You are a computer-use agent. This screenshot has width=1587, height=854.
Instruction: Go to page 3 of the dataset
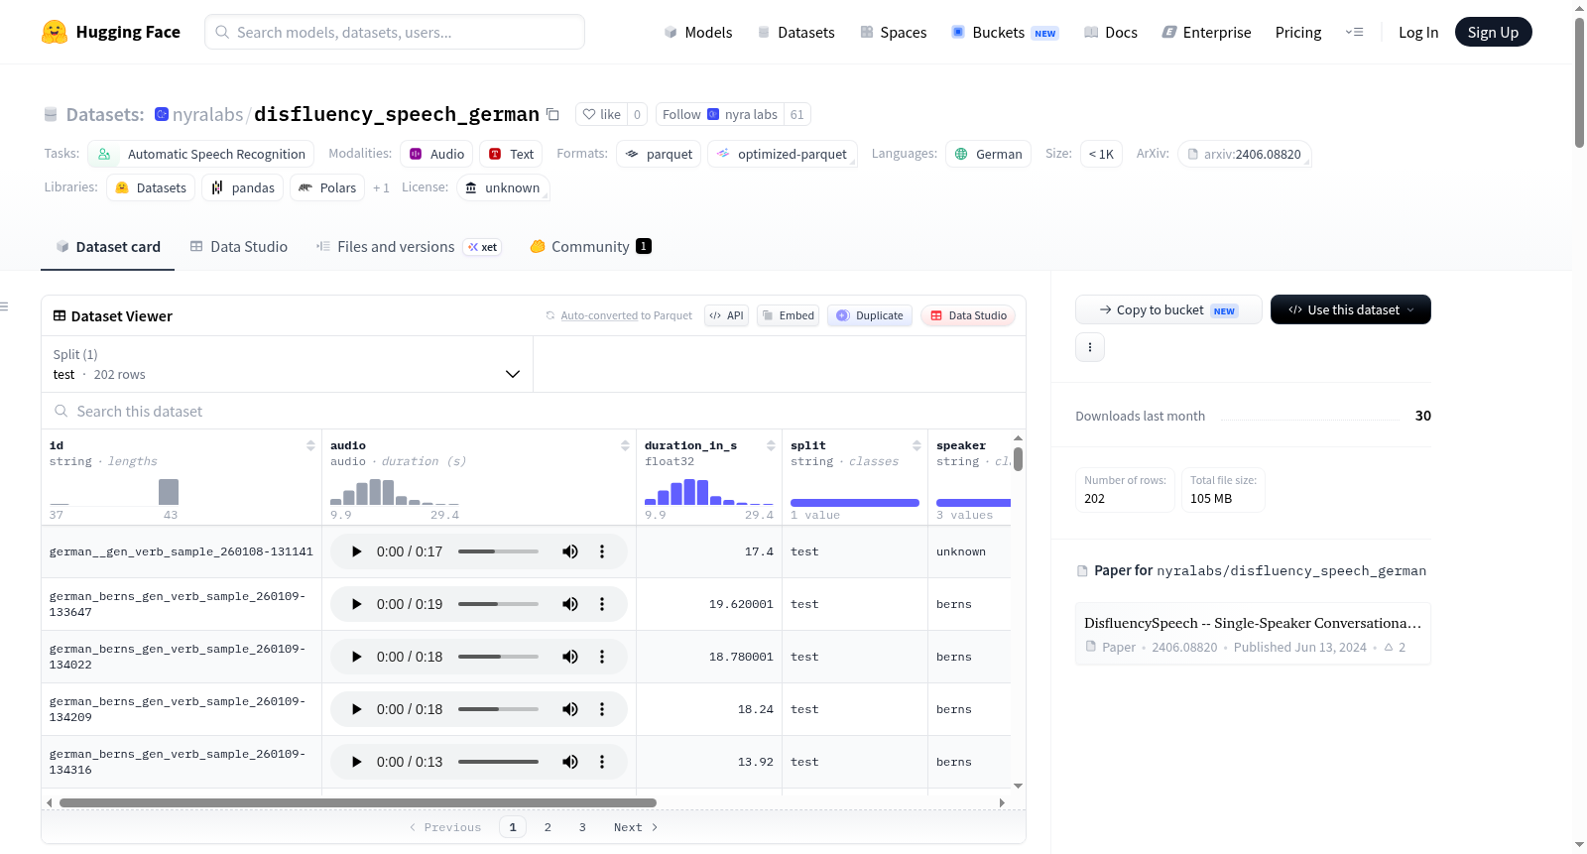pyautogui.click(x=582, y=827)
